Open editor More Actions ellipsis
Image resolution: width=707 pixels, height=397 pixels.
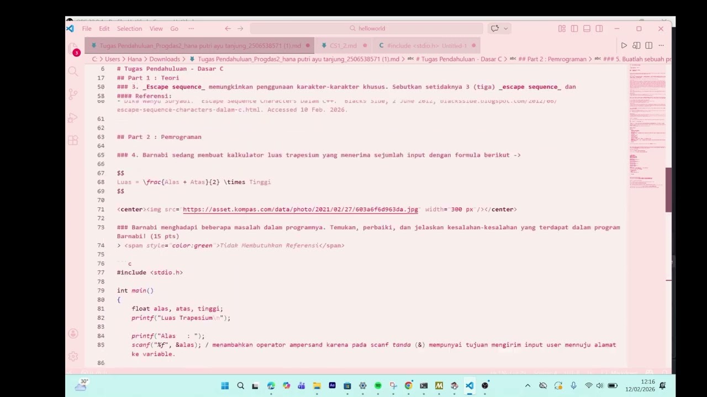(661, 46)
